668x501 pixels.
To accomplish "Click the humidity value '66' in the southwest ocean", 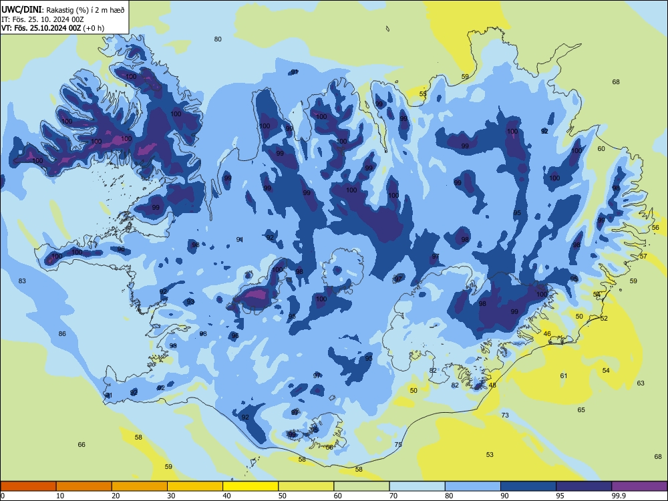I will 81,445.
